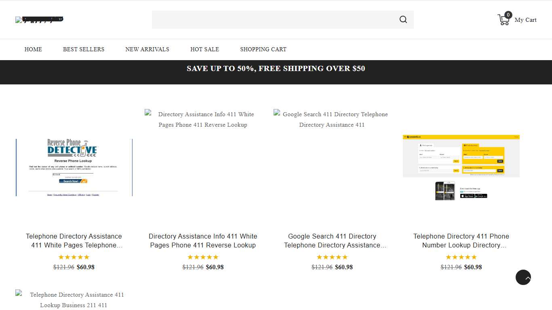This screenshot has width=552, height=310.
Task: Click the scroll-to-top arrow button
Action: tap(523, 277)
